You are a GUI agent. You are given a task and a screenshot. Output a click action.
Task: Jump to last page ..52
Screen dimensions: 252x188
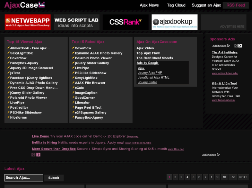click(x=233, y=177)
